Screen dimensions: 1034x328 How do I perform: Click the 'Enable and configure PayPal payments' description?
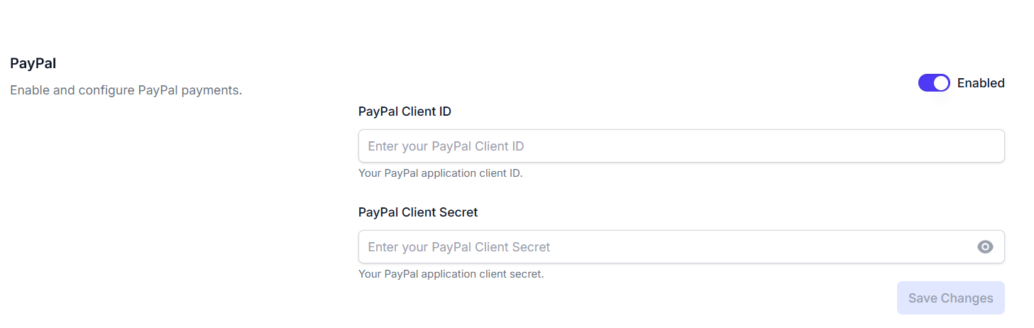pyautogui.click(x=126, y=91)
